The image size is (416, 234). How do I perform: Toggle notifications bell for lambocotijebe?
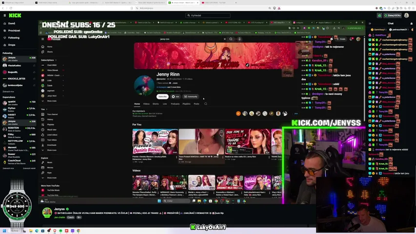pos(34,85)
